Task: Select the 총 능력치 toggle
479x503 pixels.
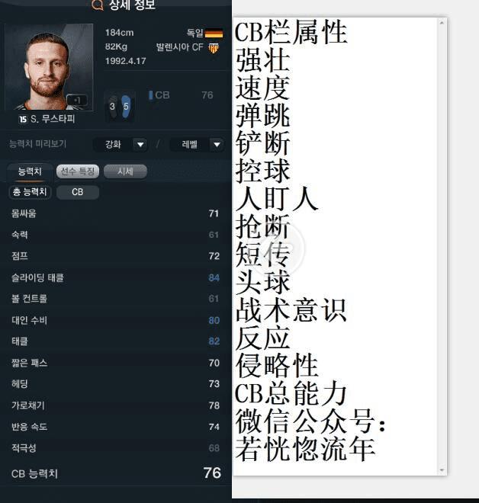Action: [30, 192]
